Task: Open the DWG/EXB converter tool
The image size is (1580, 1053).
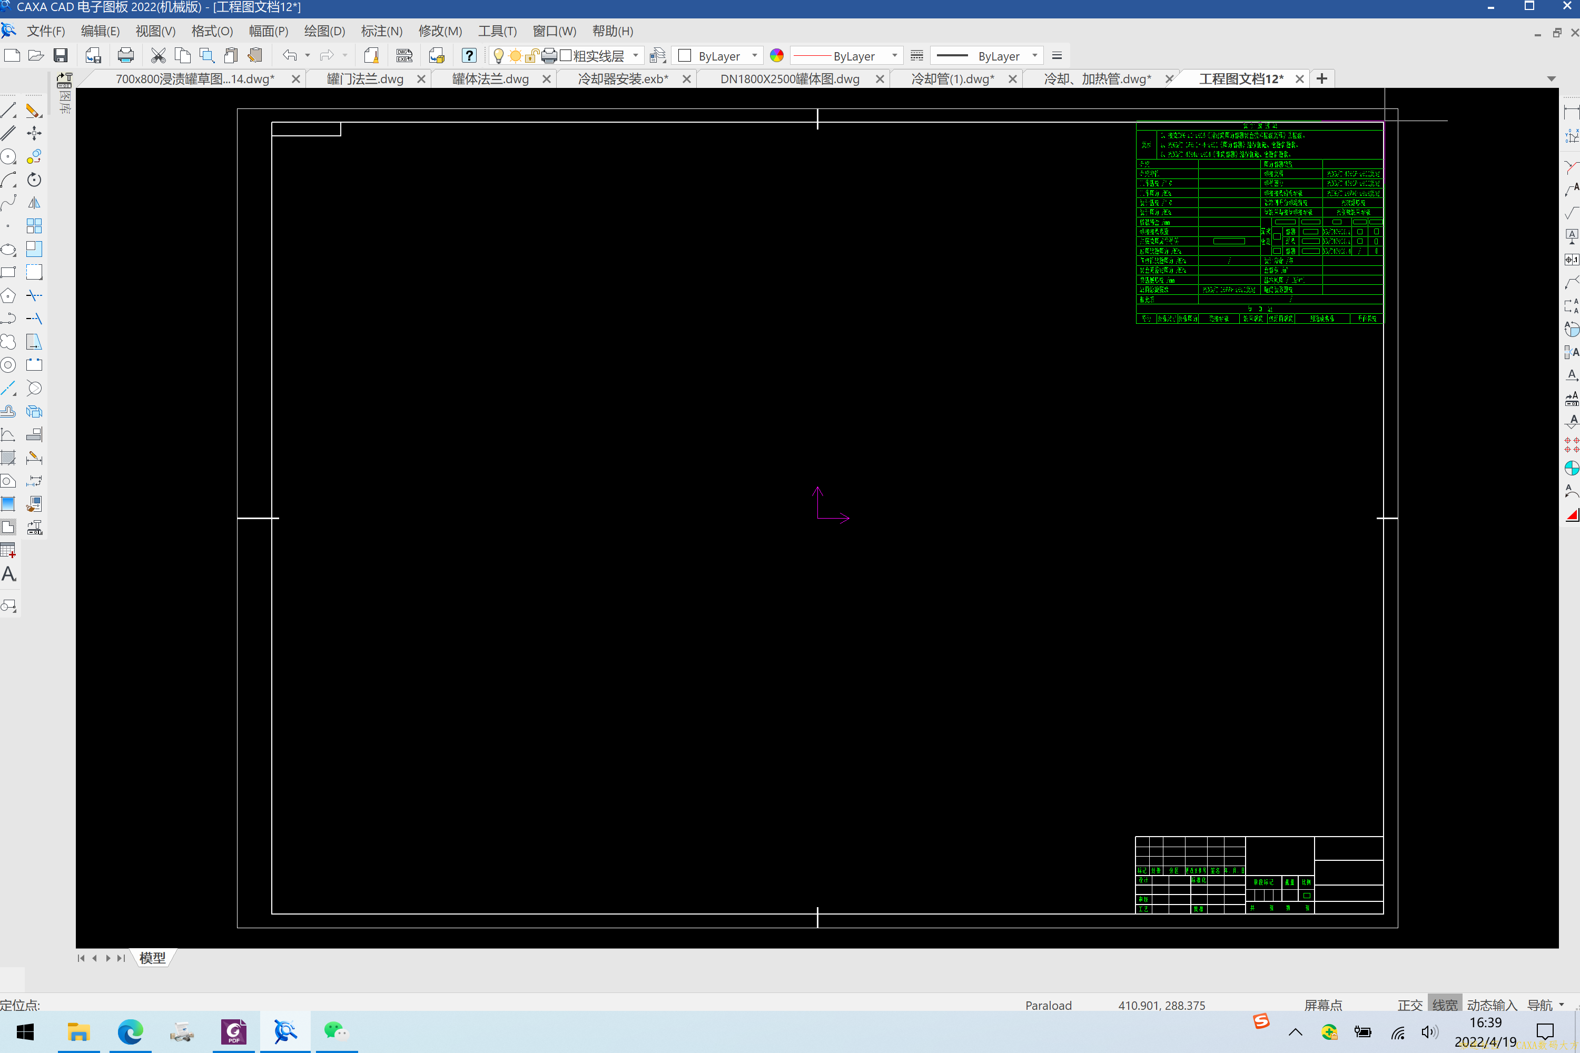Action: [404, 56]
